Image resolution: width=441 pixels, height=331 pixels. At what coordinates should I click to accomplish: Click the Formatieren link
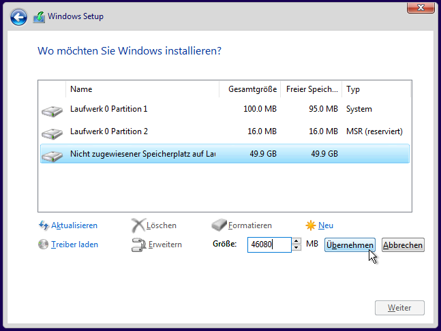pyautogui.click(x=250, y=225)
